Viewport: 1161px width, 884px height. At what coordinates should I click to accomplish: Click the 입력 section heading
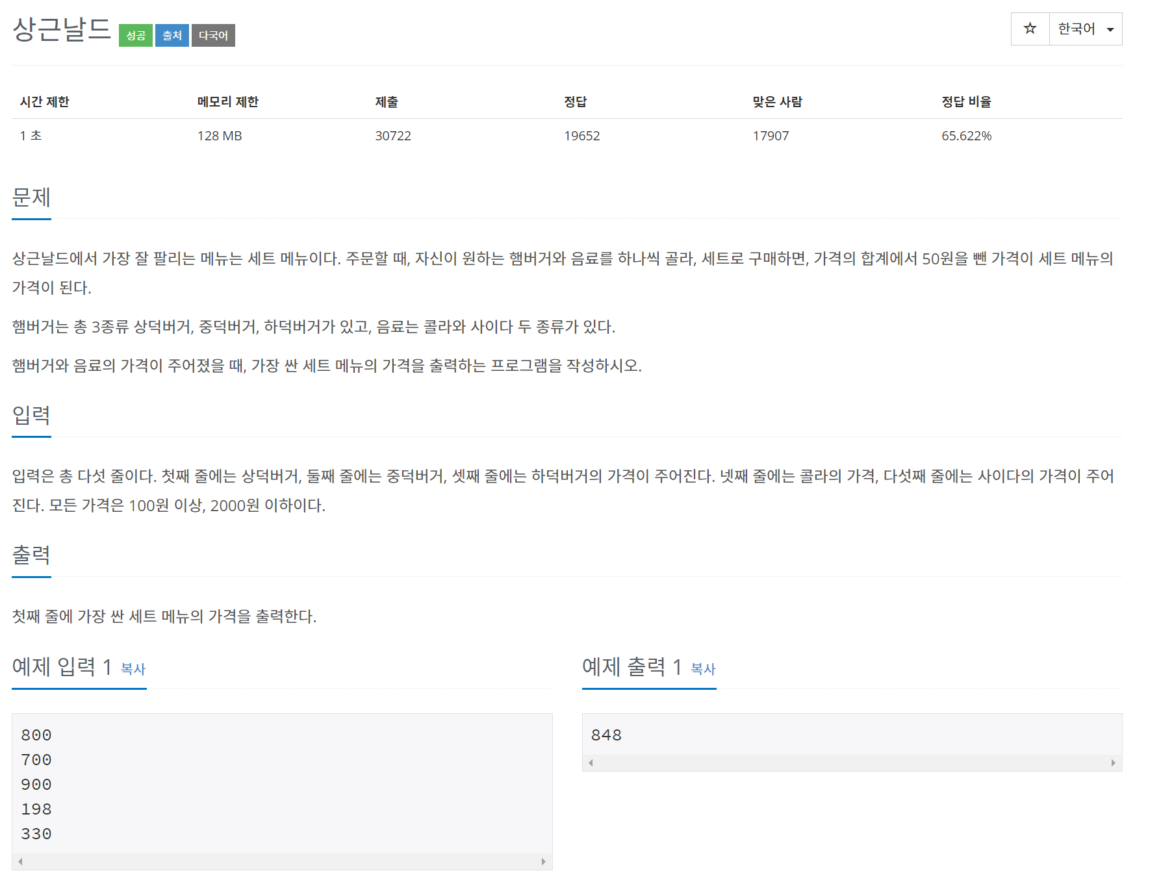pyautogui.click(x=31, y=414)
